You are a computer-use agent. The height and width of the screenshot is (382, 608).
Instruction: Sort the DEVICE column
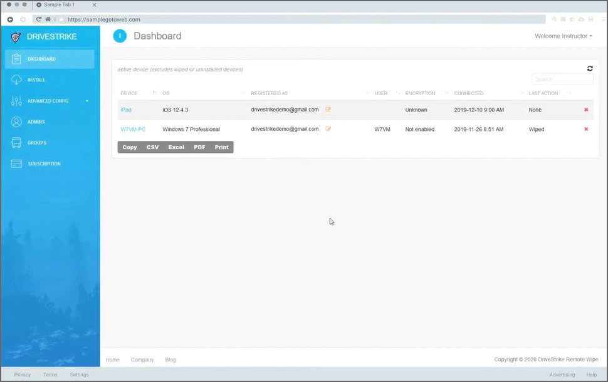coord(129,93)
